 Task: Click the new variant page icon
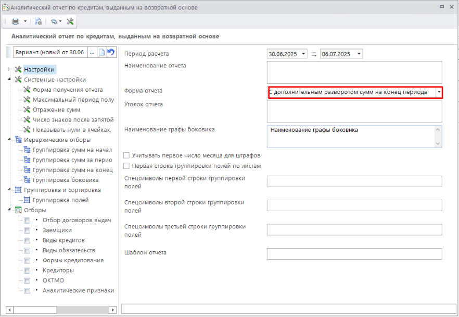pyautogui.click(x=102, y=52)
